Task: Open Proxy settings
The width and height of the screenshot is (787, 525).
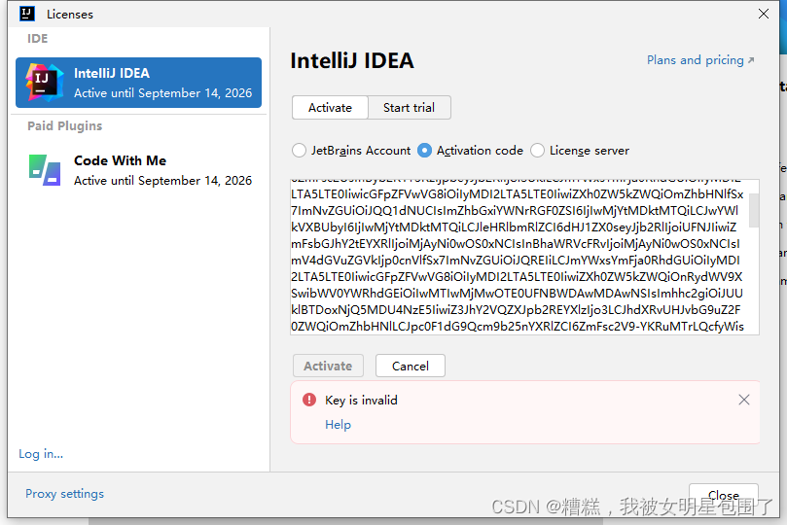Action: (x=65, y=494)
